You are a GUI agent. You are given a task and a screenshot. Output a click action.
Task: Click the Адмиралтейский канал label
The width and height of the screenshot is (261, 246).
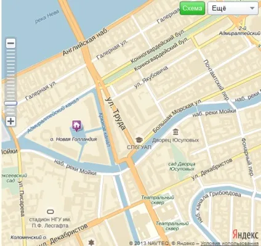(x=52, y=115)
